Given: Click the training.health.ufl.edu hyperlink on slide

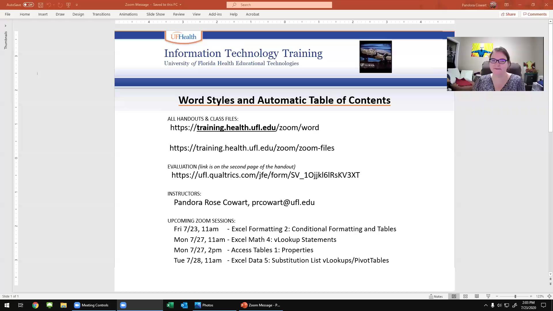Looking at the screenshot, I should [236, 128].
